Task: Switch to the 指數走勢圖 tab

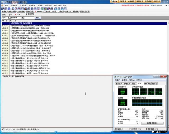Action: (x=12, y=11)
